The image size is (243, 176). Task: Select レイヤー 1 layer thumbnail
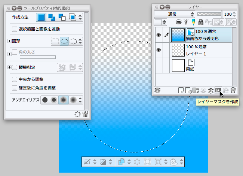(178, 50)
